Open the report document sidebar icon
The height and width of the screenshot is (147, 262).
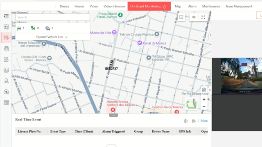tap(6, 59)
